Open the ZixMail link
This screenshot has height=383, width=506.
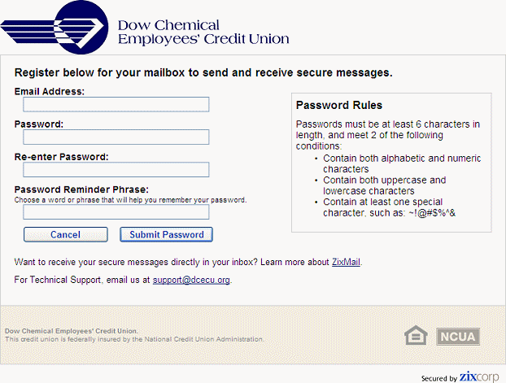click(x=346, y=262)
